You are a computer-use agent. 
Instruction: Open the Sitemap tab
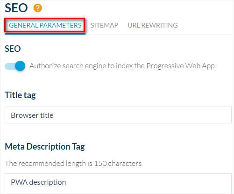(104, 25)
